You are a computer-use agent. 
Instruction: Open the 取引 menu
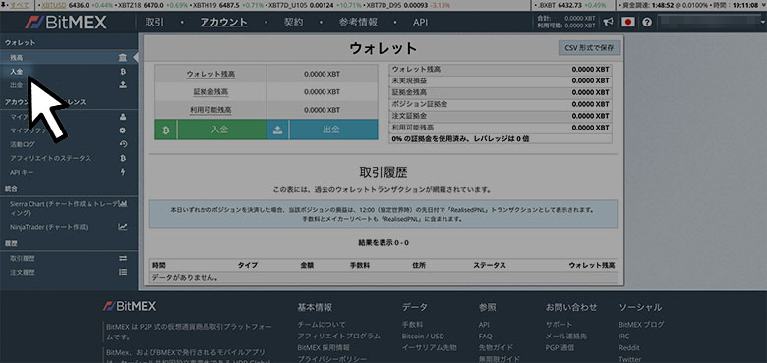[x=154, y=22]
